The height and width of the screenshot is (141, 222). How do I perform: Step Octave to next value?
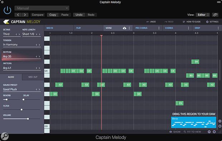[x=19, y=34]
